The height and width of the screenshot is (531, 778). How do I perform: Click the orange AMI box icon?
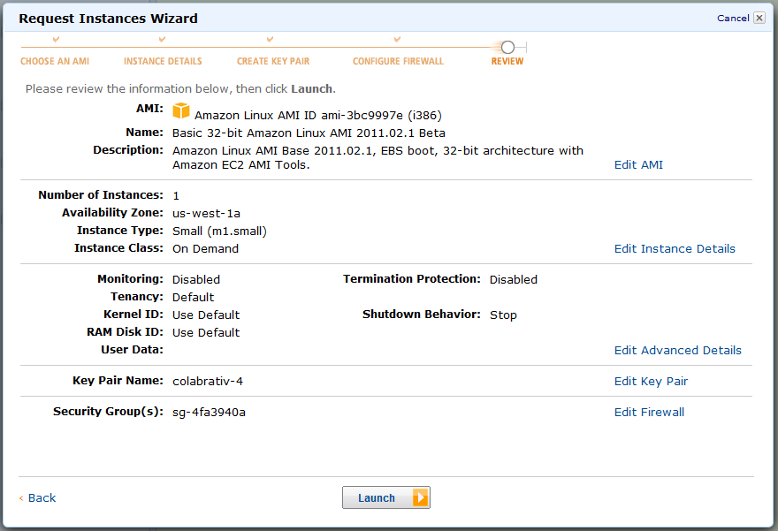pyautogui.click(x=181, y=111)
